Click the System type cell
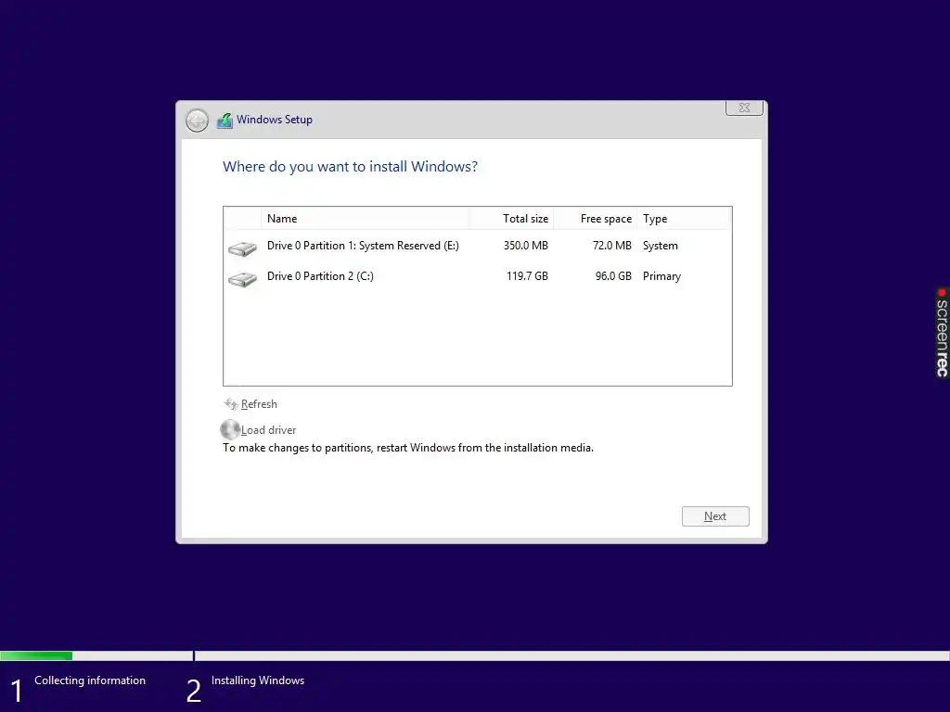The image size is (950, 712). click(661, 246)
